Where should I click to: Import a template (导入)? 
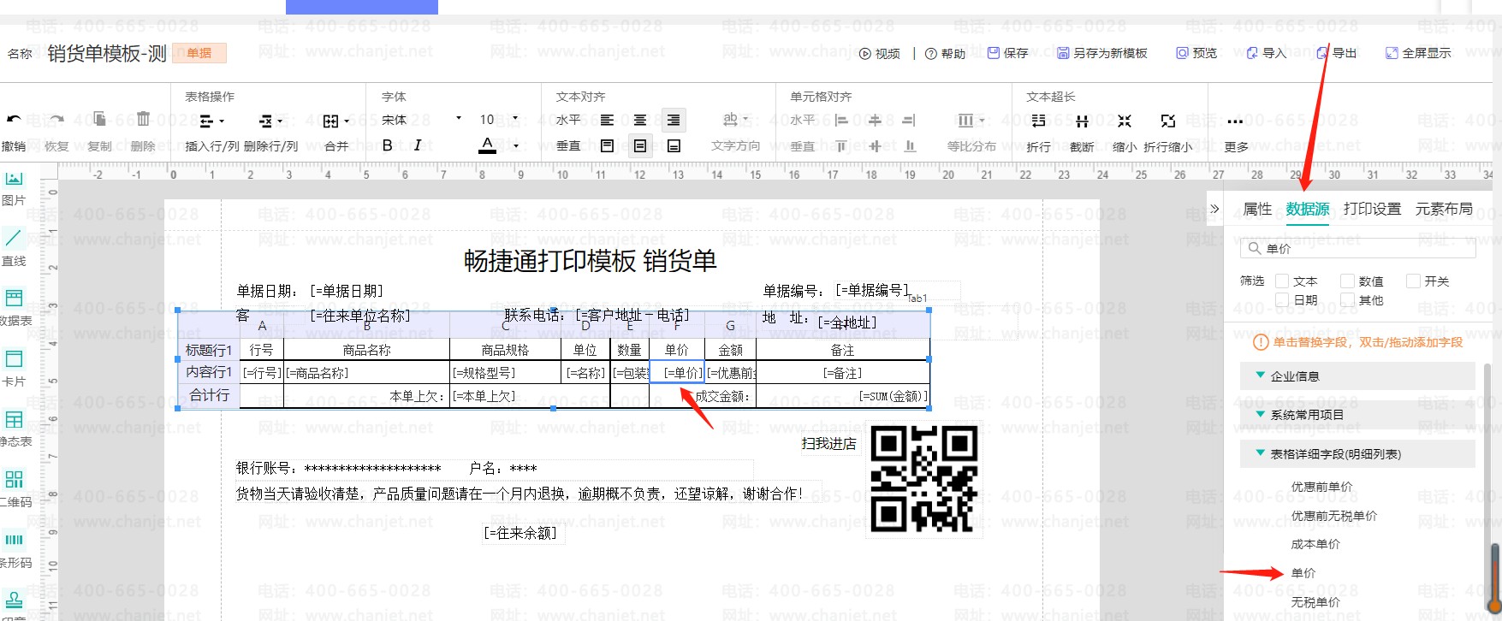[x=1267, y=53]
